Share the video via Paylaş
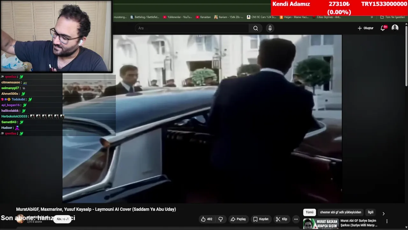 (238, 219)
